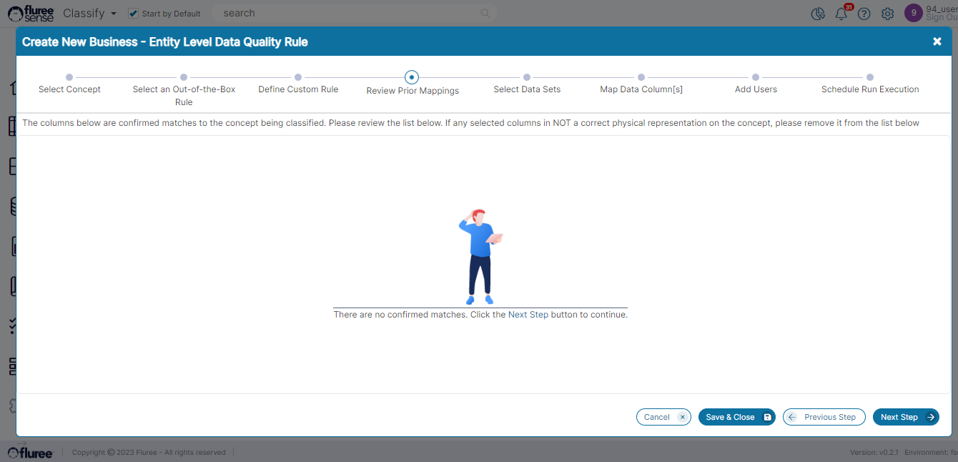Image resolution: width=958 pixels, height=462 pixels.
Task: Open the settings gear icon
Action: coord(887,14)
